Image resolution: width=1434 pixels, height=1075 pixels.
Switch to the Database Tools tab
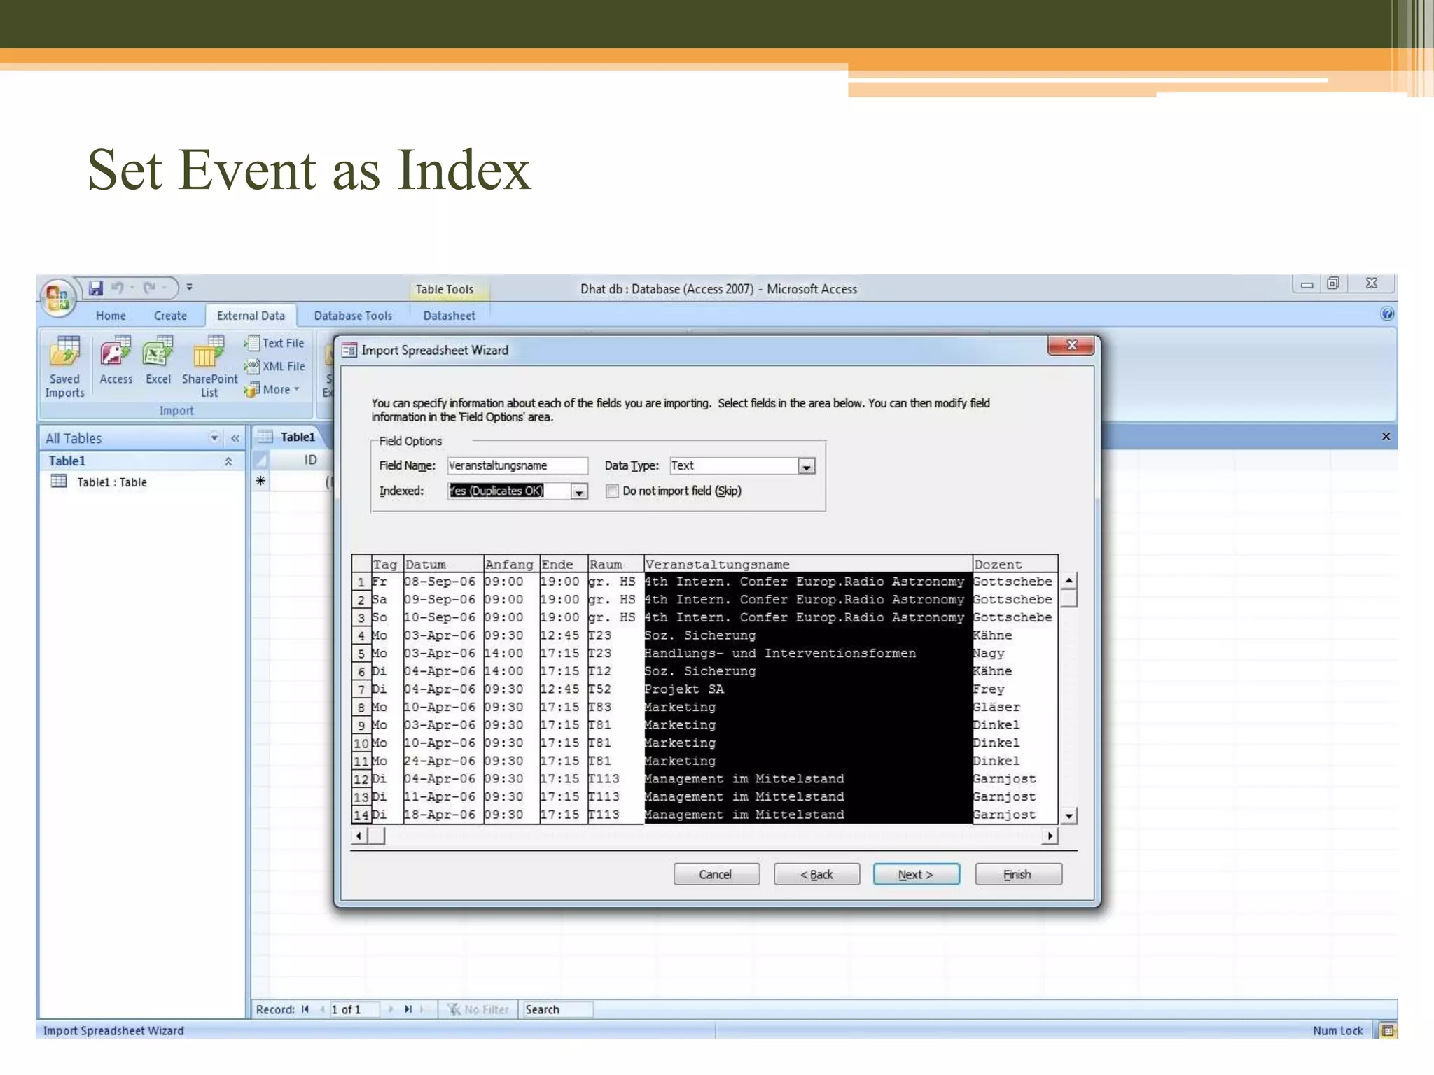pyautogui.click(x=353, y=316)
